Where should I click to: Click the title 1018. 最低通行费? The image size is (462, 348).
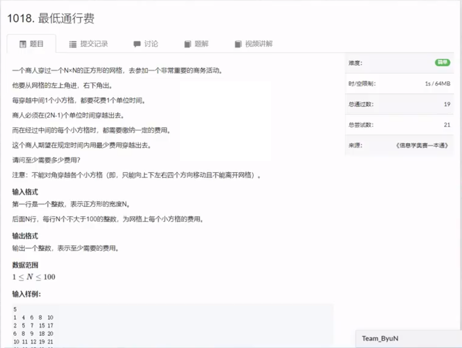click(51, 18)
